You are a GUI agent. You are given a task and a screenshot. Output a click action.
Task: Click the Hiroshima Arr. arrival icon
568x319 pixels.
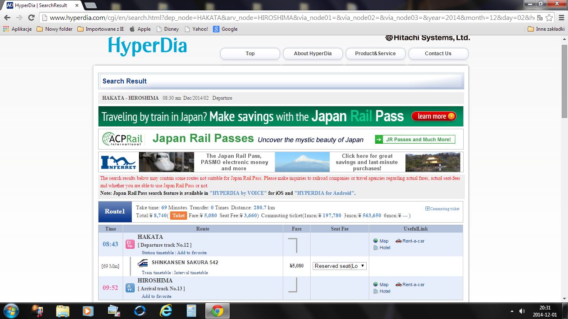point(130,288)
